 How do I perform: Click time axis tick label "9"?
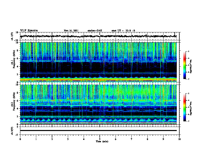(x=163, y=139)
